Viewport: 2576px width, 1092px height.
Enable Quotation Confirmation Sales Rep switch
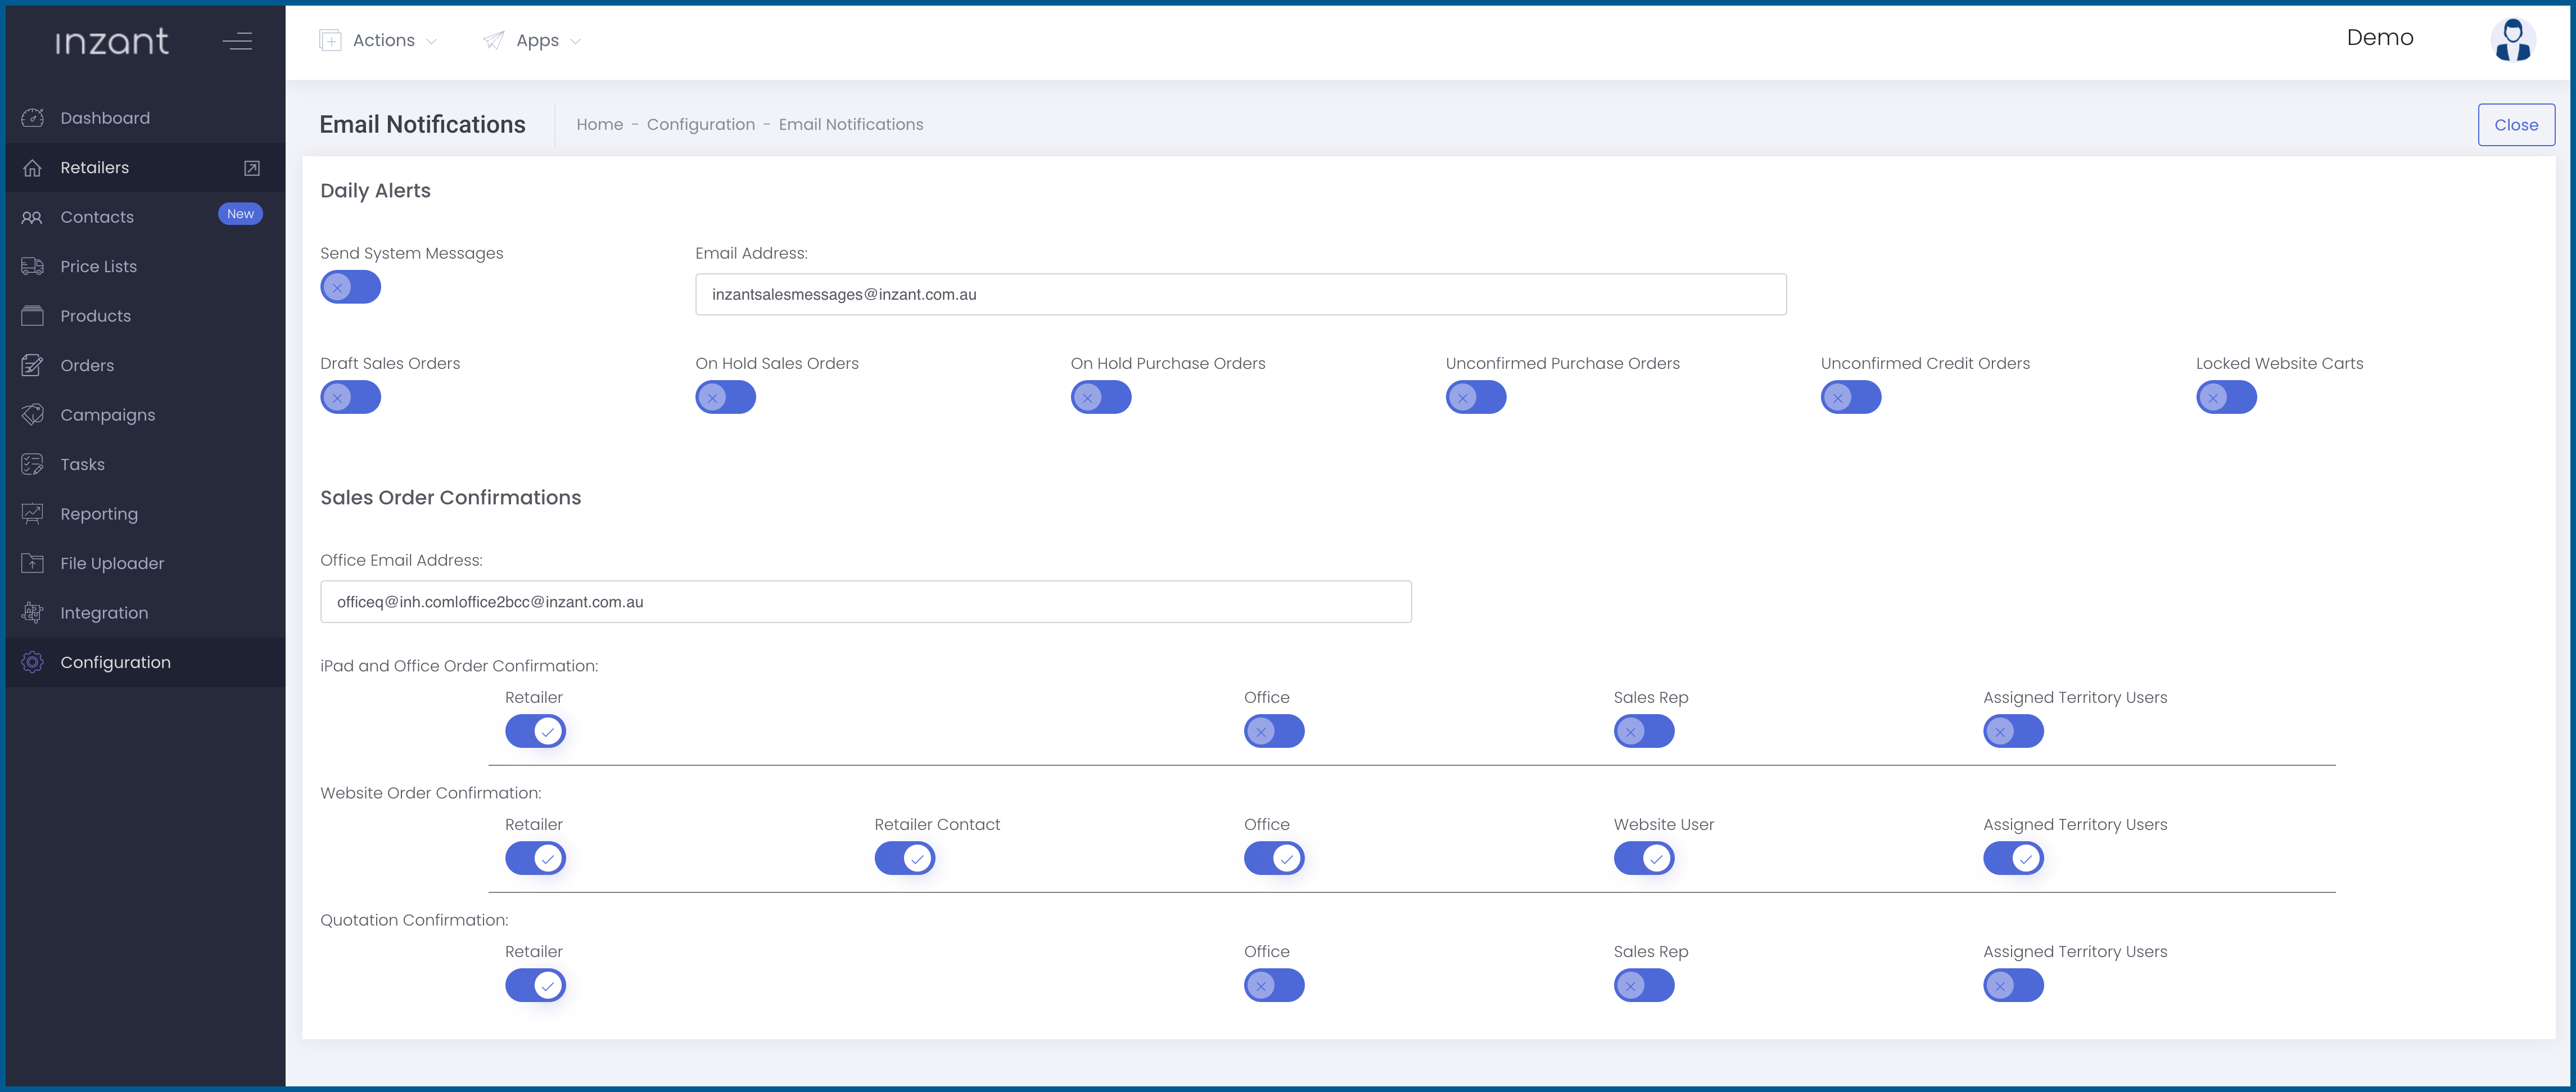[1643, 986]
